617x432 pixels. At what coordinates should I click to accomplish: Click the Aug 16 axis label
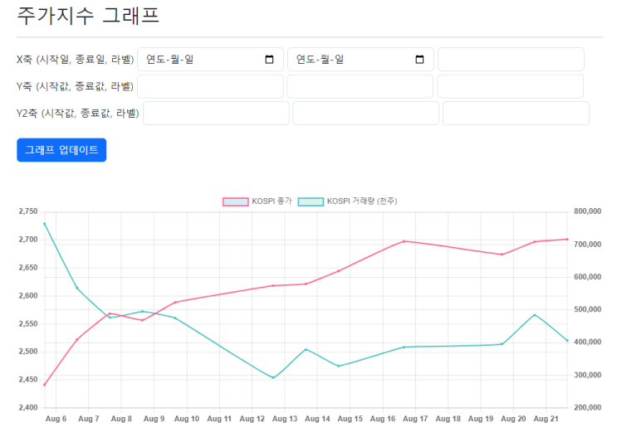click(x=383, y=419)
